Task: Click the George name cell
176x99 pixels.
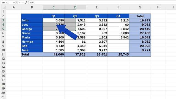Action: pos(32,29)
